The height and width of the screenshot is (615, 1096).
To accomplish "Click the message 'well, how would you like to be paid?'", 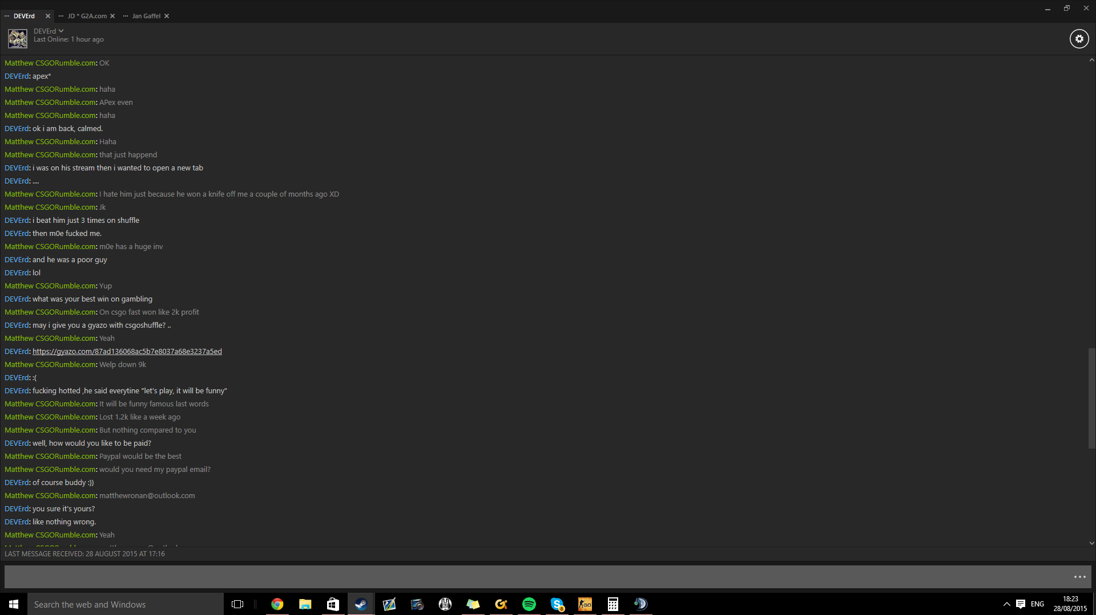I will tap(92, 443).
